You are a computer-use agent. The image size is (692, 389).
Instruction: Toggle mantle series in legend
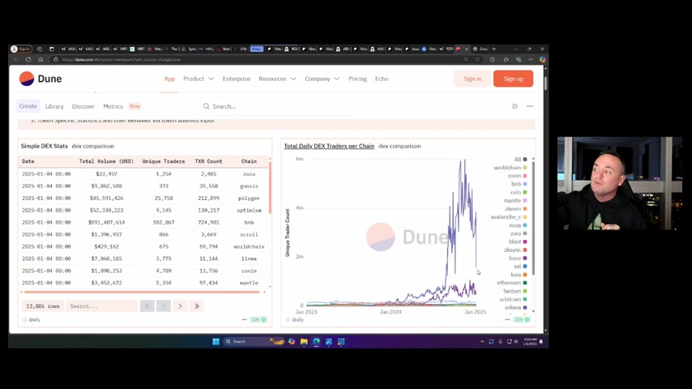coord(515,200)
